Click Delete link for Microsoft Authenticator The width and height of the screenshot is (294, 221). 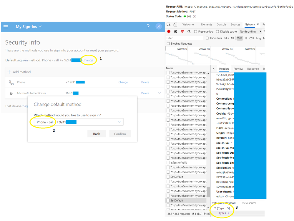145,93
